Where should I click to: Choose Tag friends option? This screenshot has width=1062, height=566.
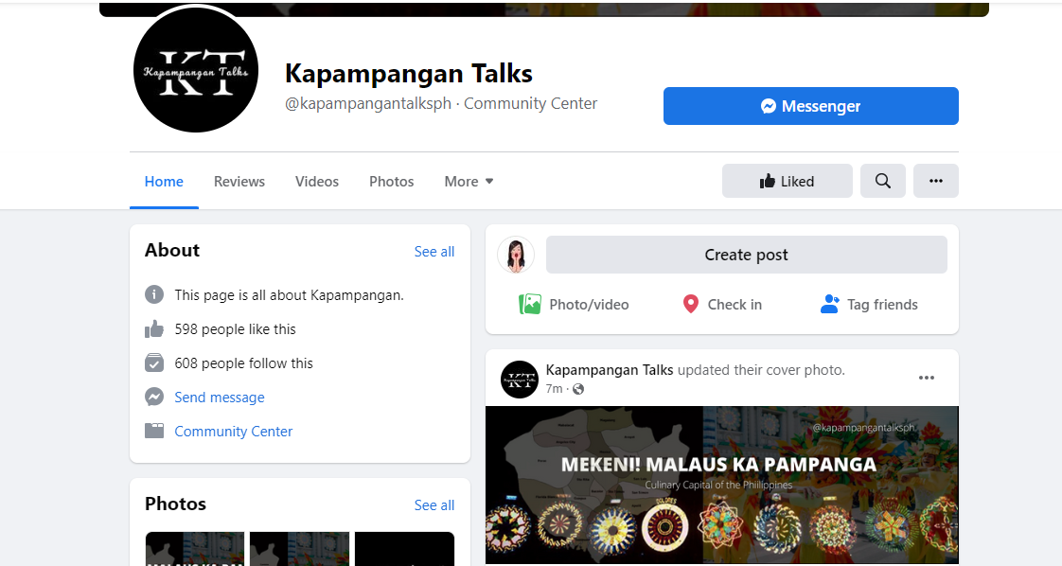pyautogui.click(x=869, y=305)
